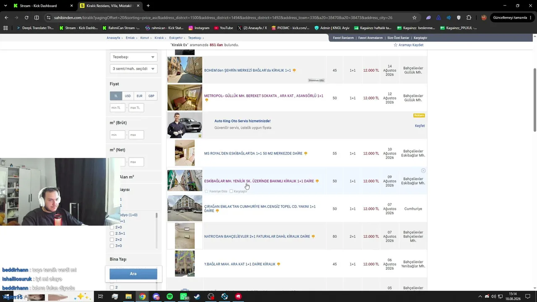Open the Instagram bookmark
The height and width of the screenshot is (302, 537).
click(199, 28)
